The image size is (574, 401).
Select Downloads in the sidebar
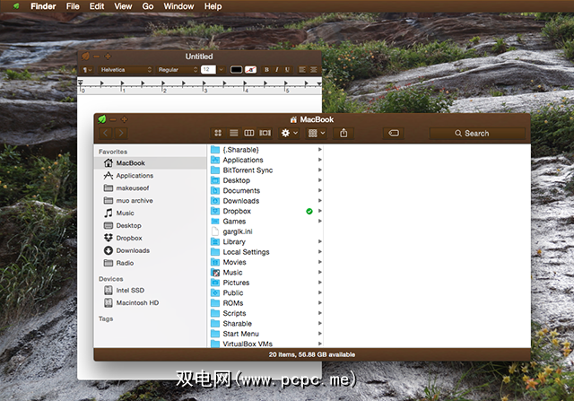point(150,250)
